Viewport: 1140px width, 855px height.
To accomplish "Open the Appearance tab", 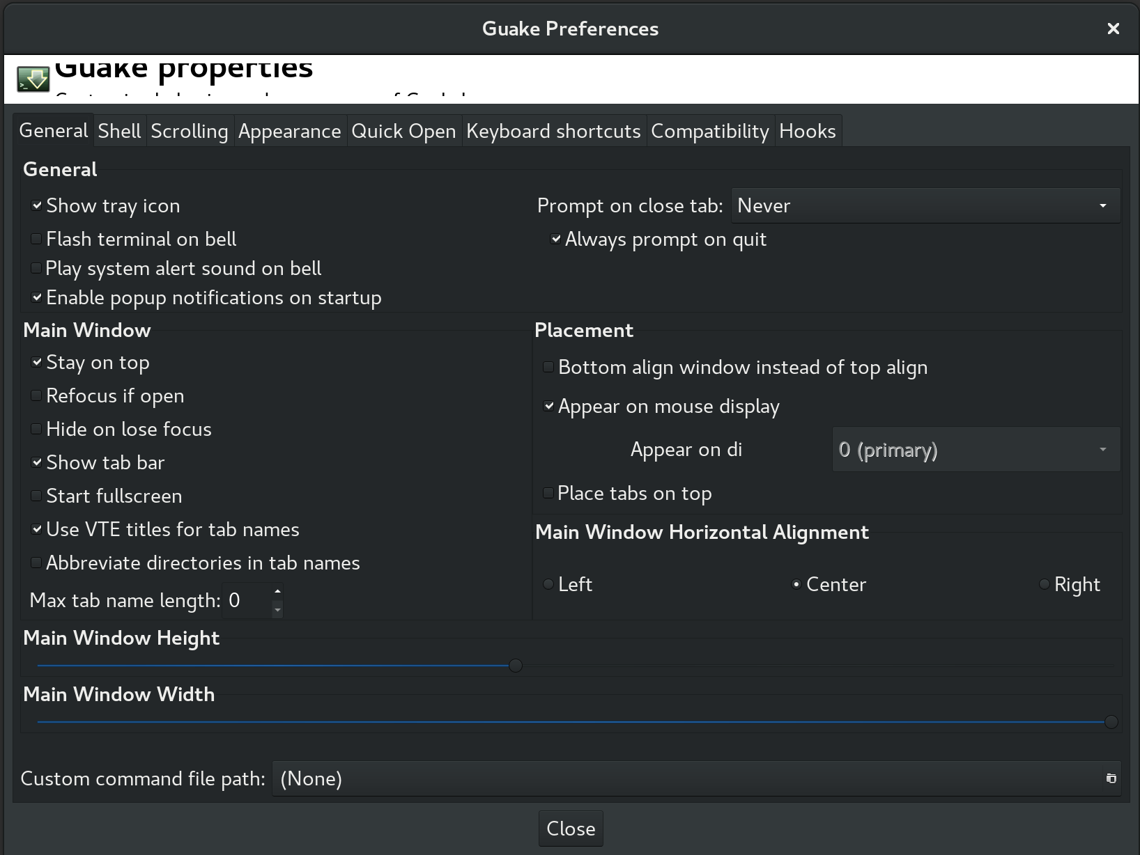I will [x=290, y=130].
